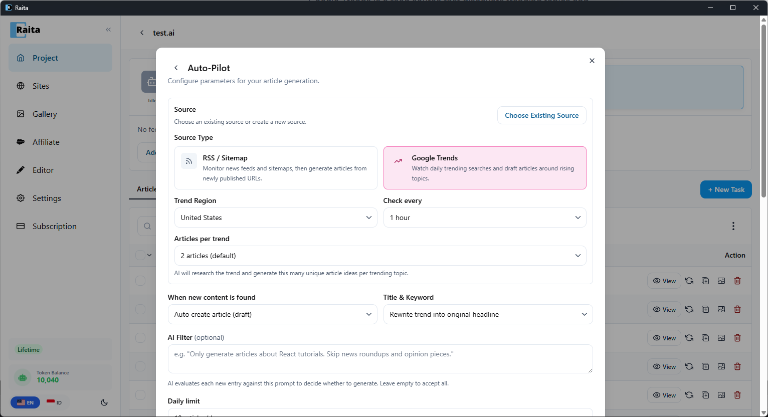768x417 pixels.
Task: Click the Token Balance robot icon
Action: point(23,377)
